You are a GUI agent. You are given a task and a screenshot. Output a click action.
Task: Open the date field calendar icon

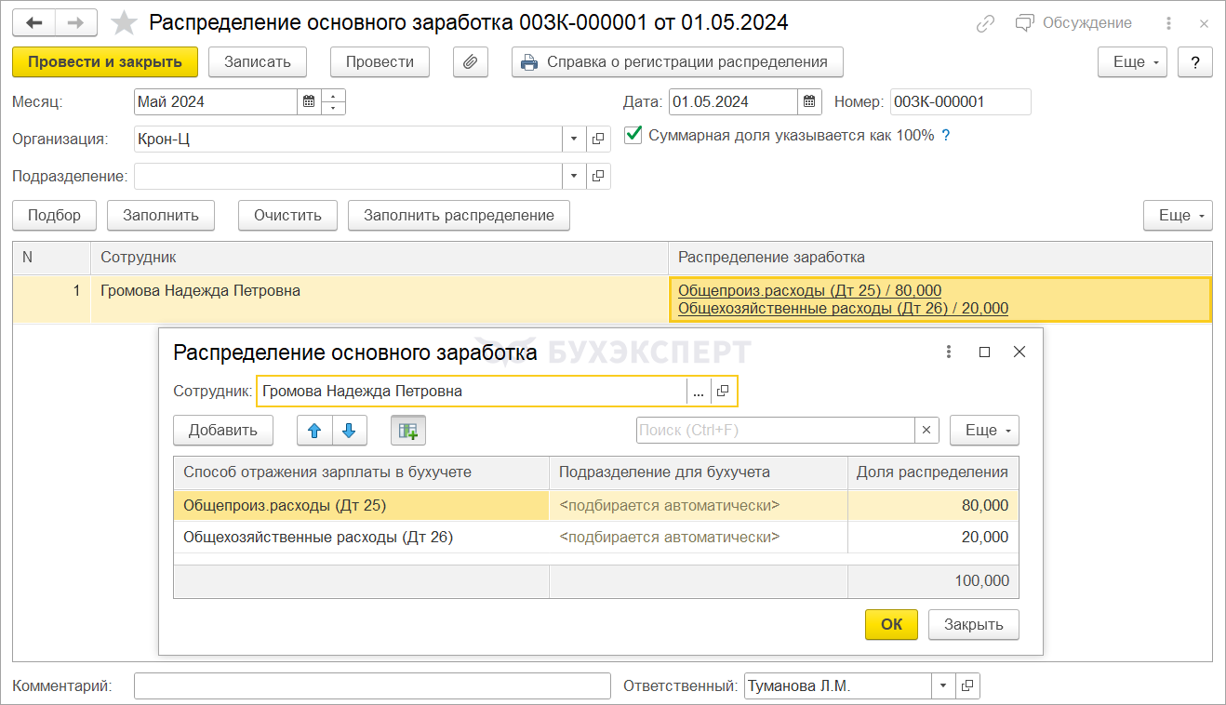(x=809, y=101)
